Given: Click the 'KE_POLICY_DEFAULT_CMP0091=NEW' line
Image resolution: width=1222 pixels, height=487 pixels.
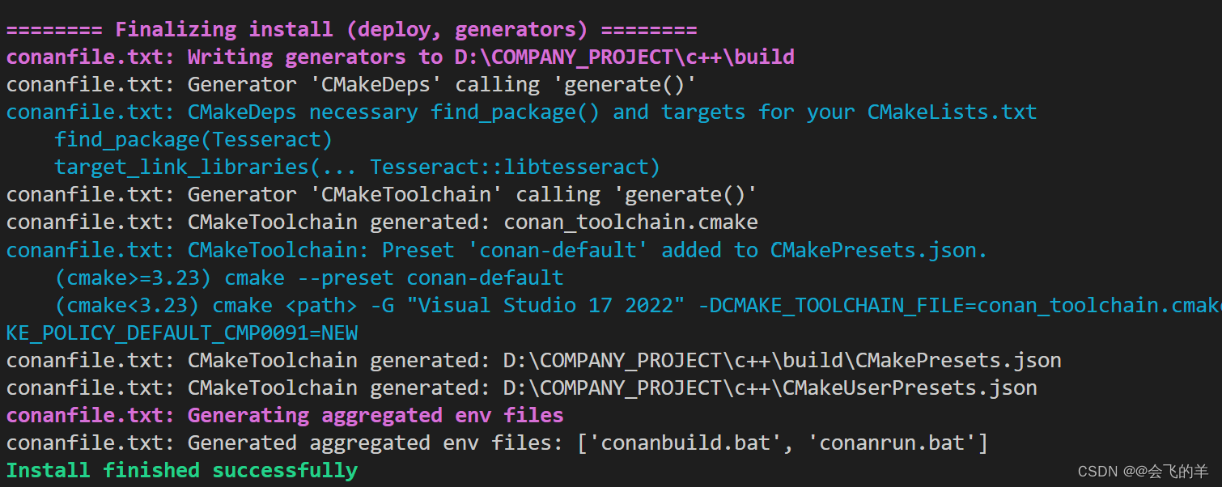Looking at the screenshot, I should [x=182, y=332].
